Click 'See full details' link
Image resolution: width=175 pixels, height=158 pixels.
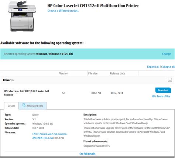(x=87, y=154)
